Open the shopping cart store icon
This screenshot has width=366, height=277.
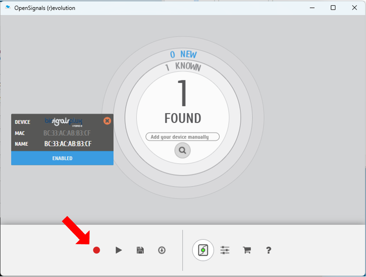pos(247,250)
